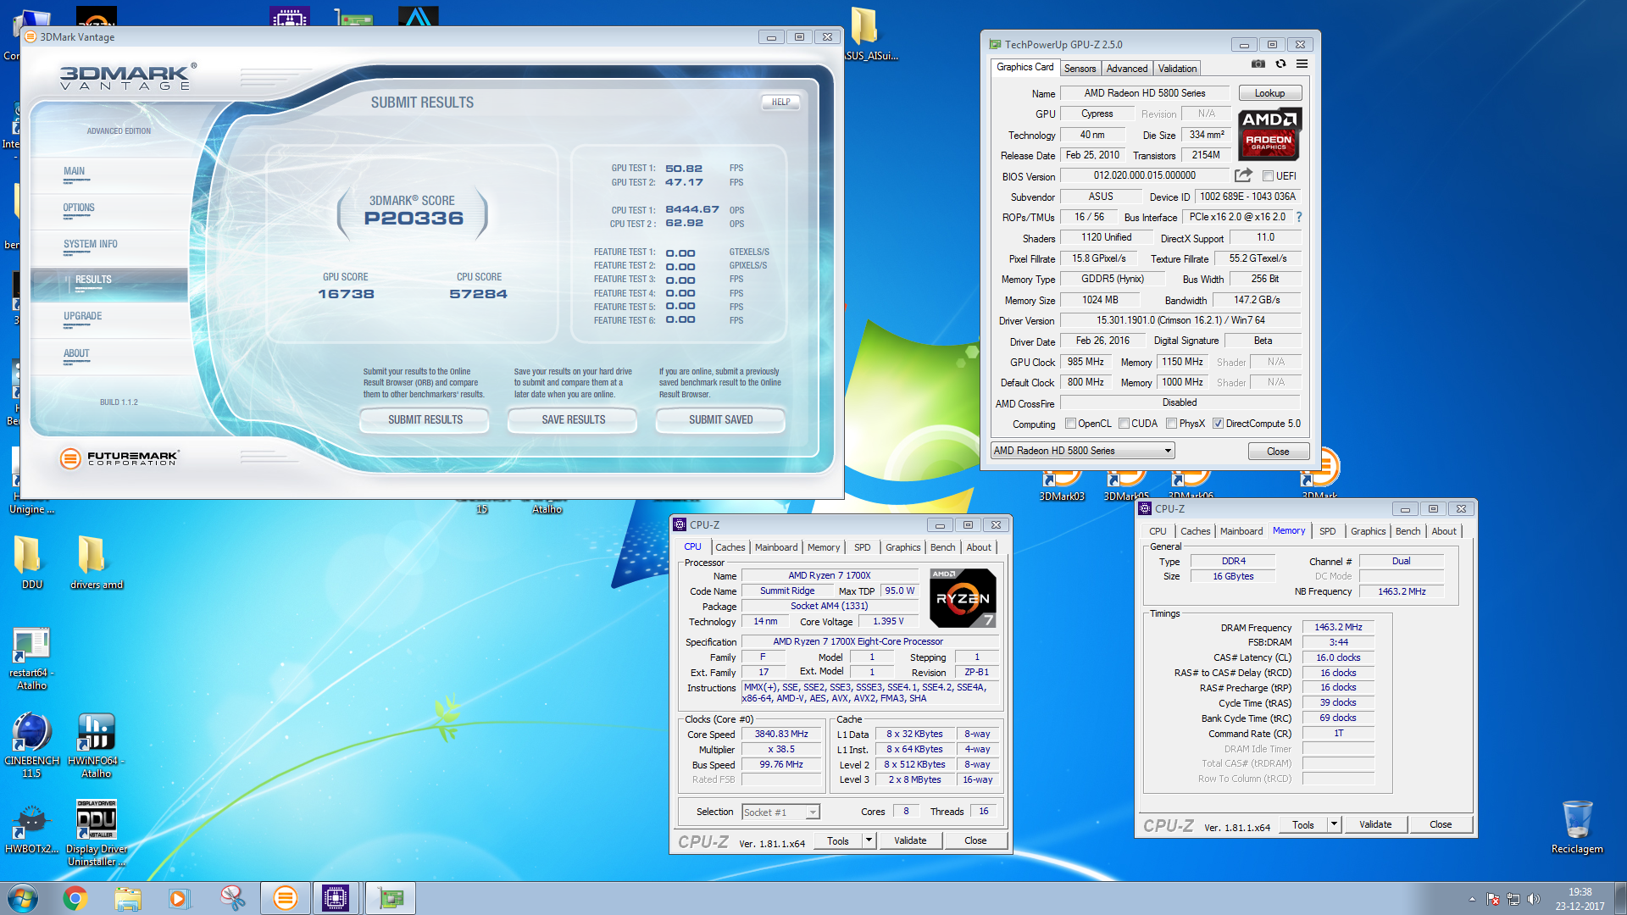This screenshot has width=1627, height=915.
Task: Click the Ryzen logo in CPU-Z
Action: [x=963, y=598]
